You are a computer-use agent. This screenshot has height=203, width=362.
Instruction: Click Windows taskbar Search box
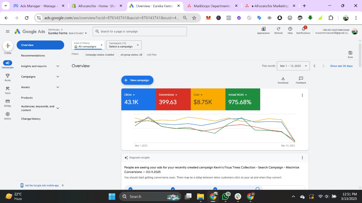pos(150,197)
